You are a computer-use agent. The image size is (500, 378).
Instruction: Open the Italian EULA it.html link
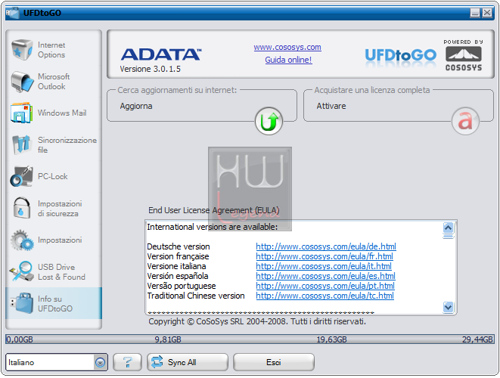click(324, 266)
